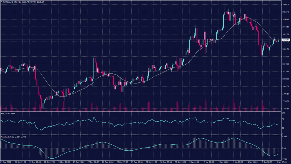
Task: Click the RSI 30 level label
Action: pyautogui.click(x=283, y=128)
